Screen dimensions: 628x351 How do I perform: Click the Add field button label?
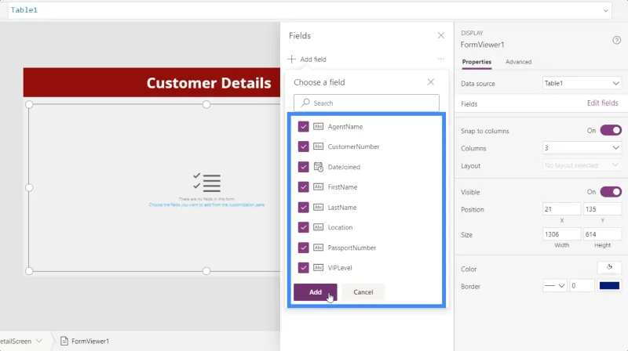tap(313, 60)
